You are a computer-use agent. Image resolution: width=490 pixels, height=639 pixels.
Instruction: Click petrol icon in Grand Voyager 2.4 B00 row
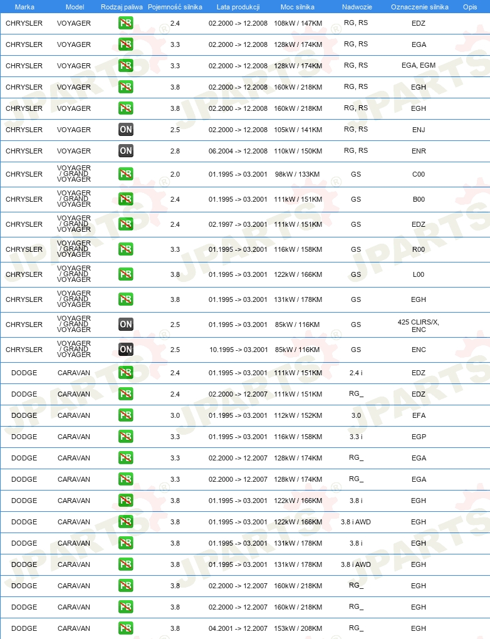tap(125, 199)
